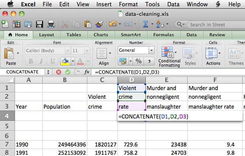Expand the currency format arrow
The width and height of the screenshot is (245, 156).
click(x=130, y=61)
